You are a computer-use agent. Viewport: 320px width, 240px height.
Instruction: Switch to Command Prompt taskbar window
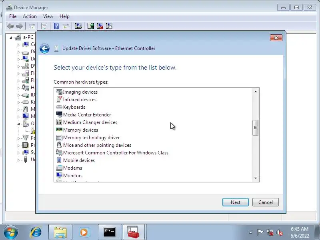[110, 232]
